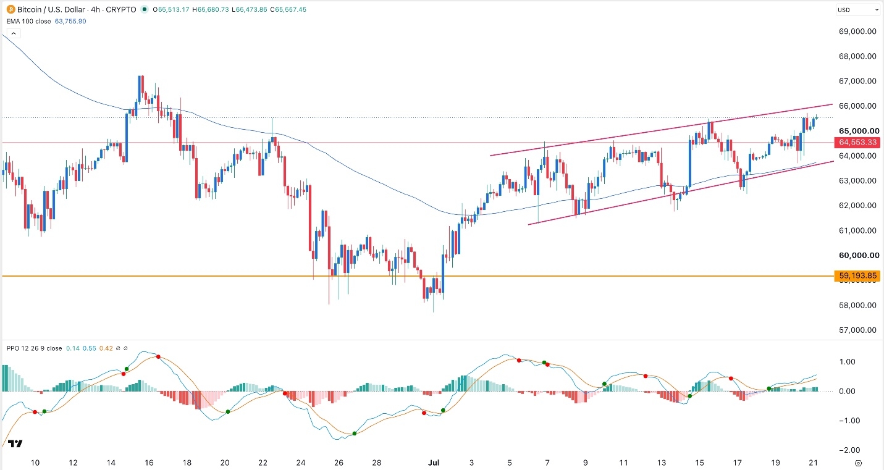This screenshot has width=884, height=470.
Task: Click the Jul label on time axis
Action: click(x=433, y=462)
